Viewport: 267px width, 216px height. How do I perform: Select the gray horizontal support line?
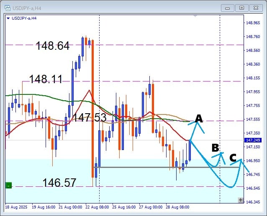click(167, 168)
